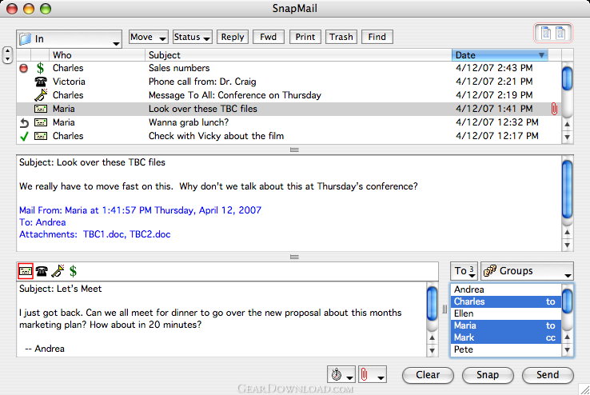590x395 pixels.
Task: Expand the Groups dropdown
Action: pos(527,271)
